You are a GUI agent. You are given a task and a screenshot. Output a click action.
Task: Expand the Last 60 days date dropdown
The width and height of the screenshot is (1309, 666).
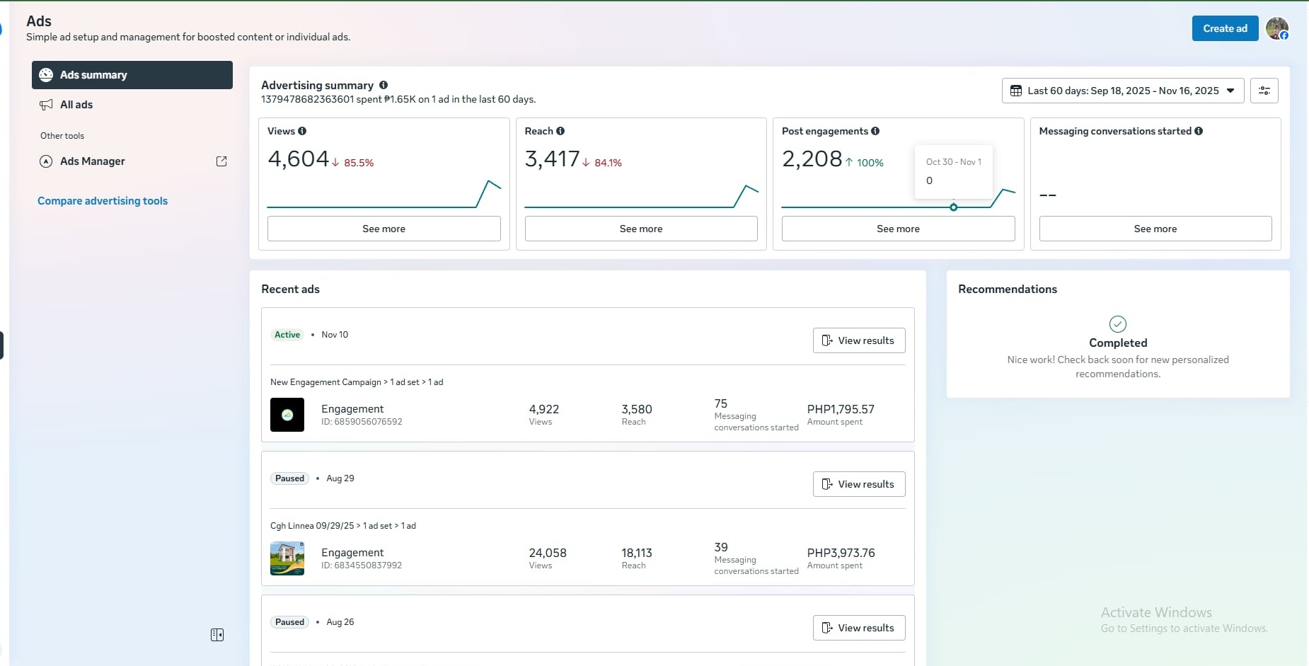1122,91
